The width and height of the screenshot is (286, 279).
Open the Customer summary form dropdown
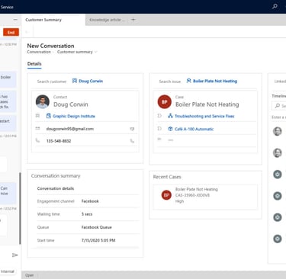click(77, 52)
